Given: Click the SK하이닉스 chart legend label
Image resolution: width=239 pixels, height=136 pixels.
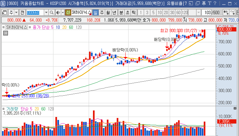Looking at the screenshot, I should click(16, 27).
